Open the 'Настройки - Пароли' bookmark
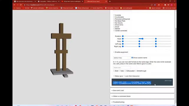The height and width of the screenshot is (106, 189). [112, 8]
